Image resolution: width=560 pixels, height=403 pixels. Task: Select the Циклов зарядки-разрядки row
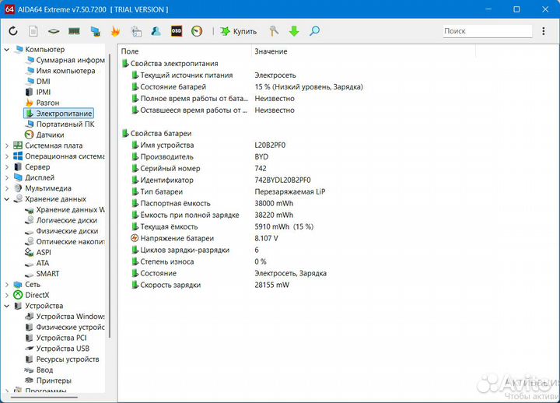(195, 250)
